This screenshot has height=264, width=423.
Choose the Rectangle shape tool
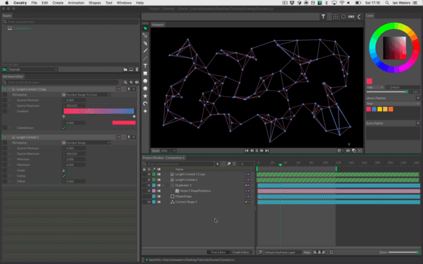(x=145, y=73)
